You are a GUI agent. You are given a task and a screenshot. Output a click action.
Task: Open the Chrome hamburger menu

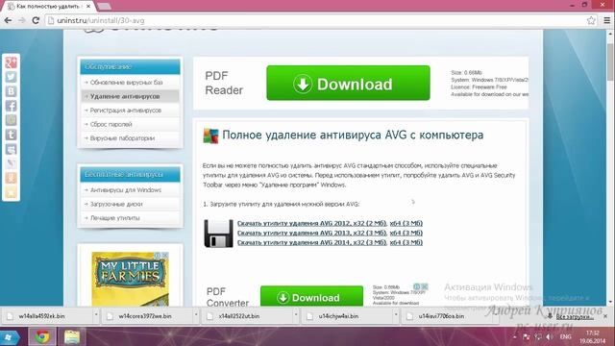coord(606,20)
